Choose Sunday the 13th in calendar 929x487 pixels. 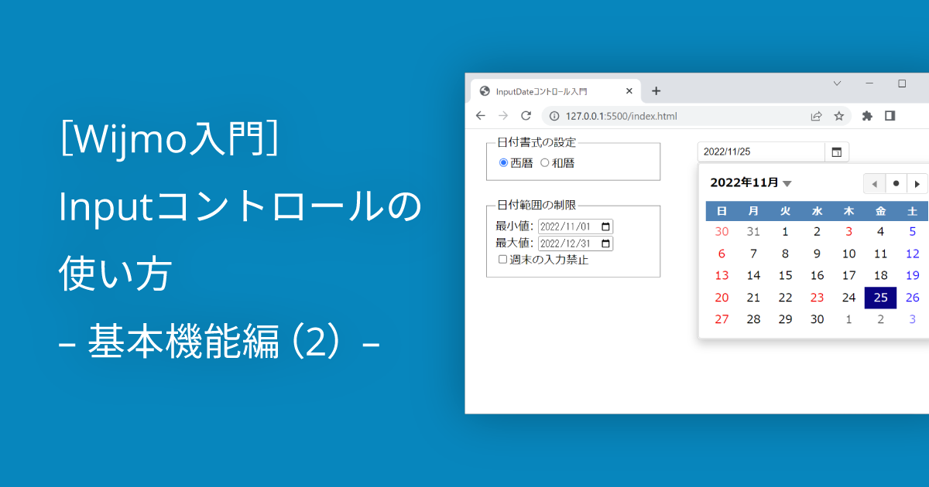(x=722, y=275)
